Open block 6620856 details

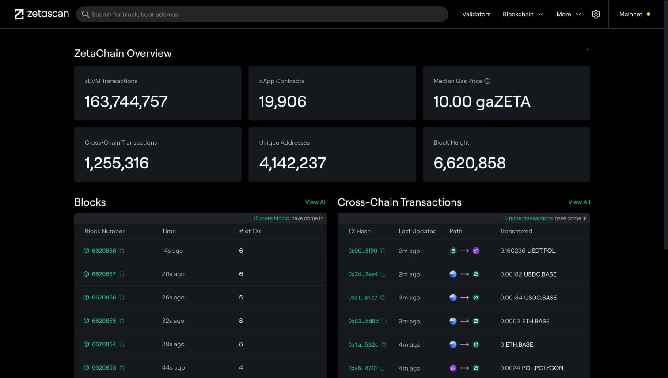click(x=104, y=297)
